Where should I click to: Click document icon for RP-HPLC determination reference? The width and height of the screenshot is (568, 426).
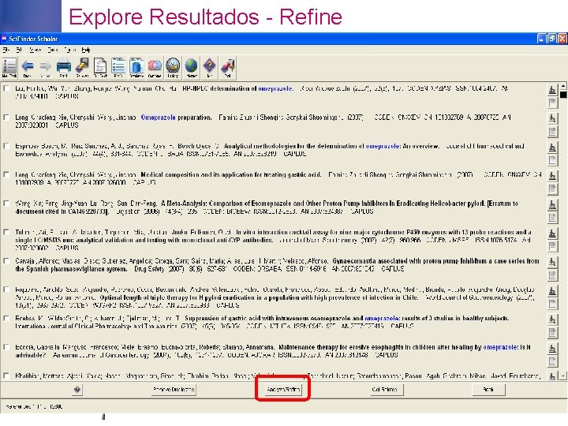(x=552, y=103)
